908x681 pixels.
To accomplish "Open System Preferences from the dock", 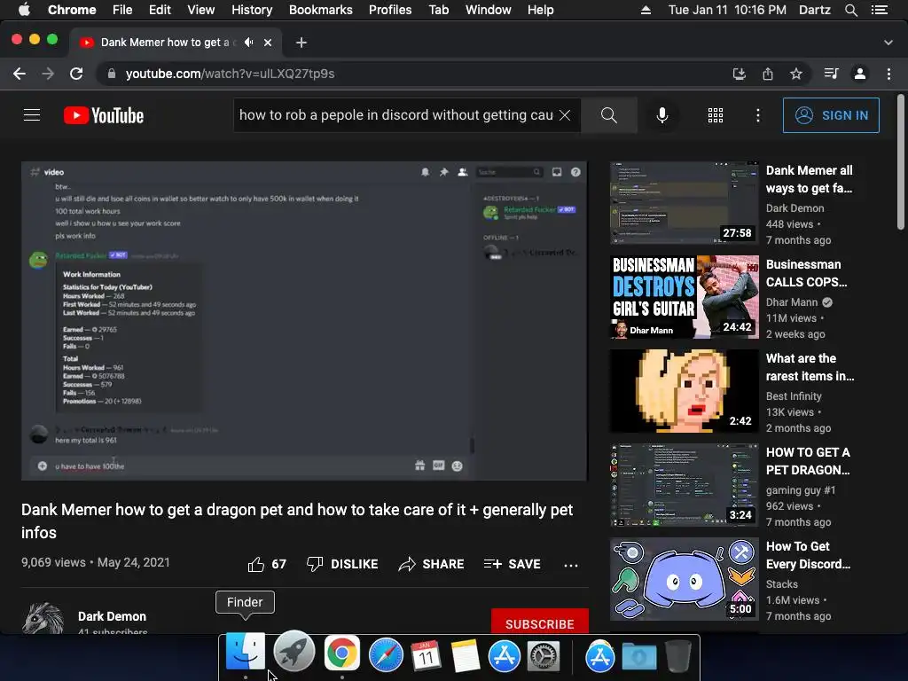I will [544, 655].
